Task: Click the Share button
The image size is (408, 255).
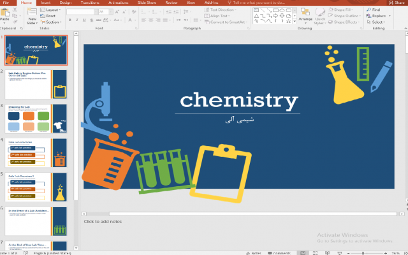Action: [x=397, y=3]
